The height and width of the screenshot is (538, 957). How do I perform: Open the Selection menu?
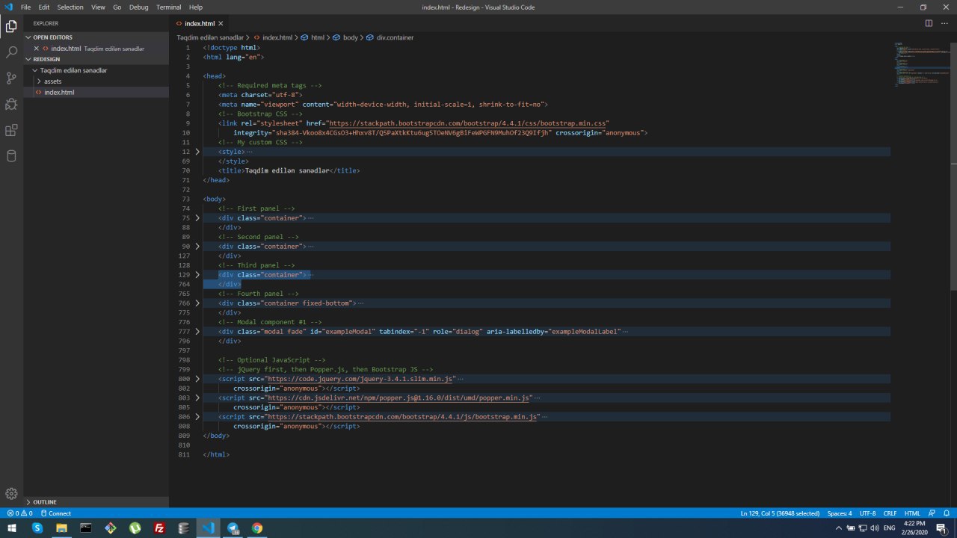[70, 7]
